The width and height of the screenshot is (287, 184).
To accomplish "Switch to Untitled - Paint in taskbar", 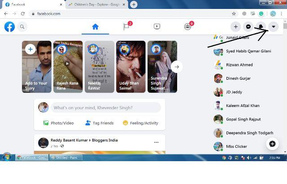I will pyautogui.click(x=66, y=158).
